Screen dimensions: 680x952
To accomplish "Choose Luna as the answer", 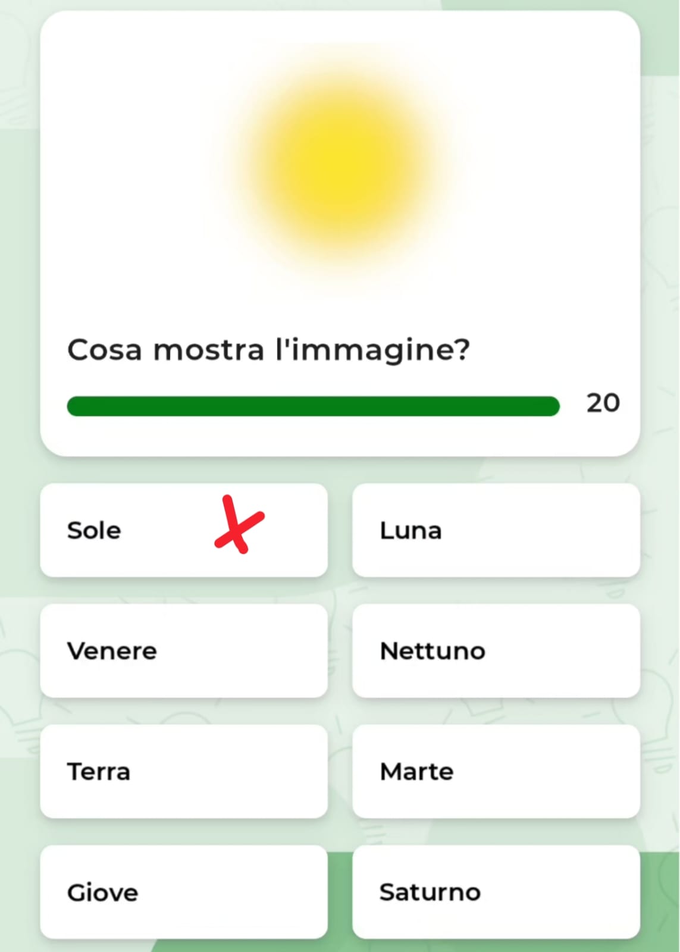I will (496, 530).
